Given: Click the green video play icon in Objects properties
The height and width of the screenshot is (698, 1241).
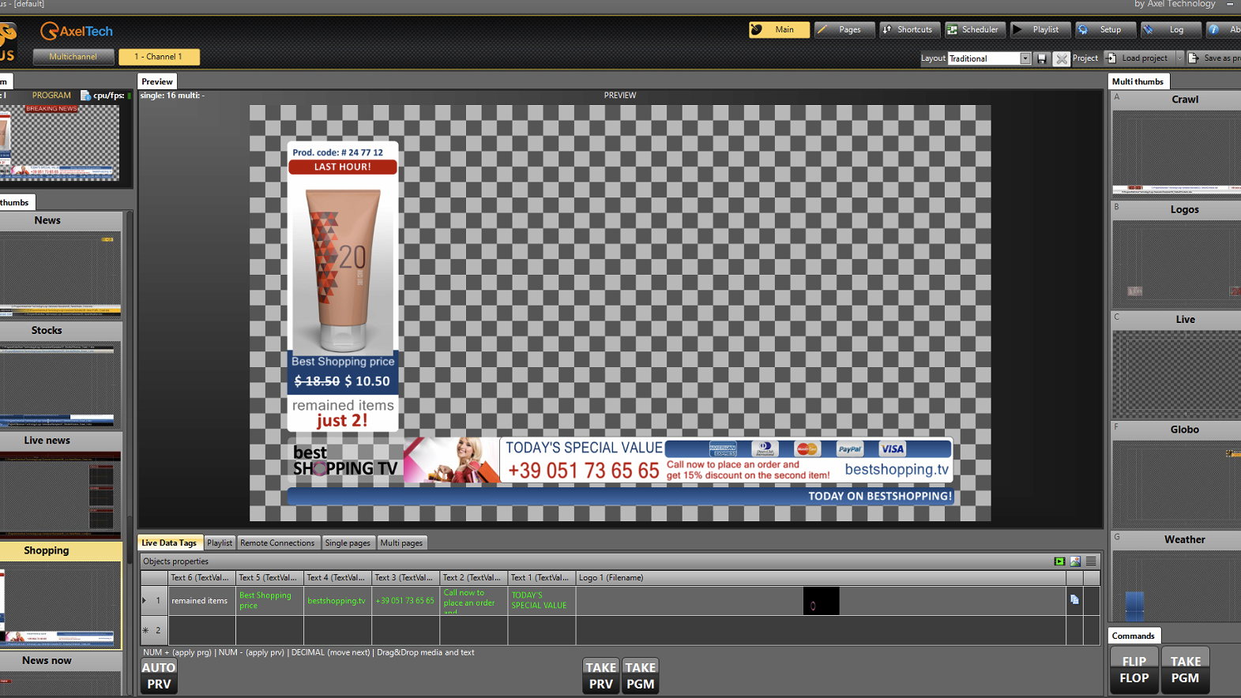Looking at the screenshot, I should tap(1059, 561).
